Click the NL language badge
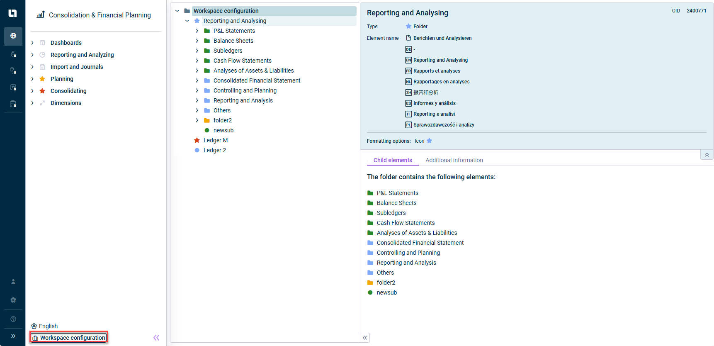This screenshot has height=346, width=714. (408, 82)
